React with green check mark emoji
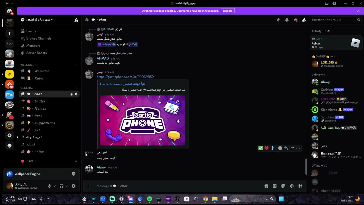 (260, 148)
